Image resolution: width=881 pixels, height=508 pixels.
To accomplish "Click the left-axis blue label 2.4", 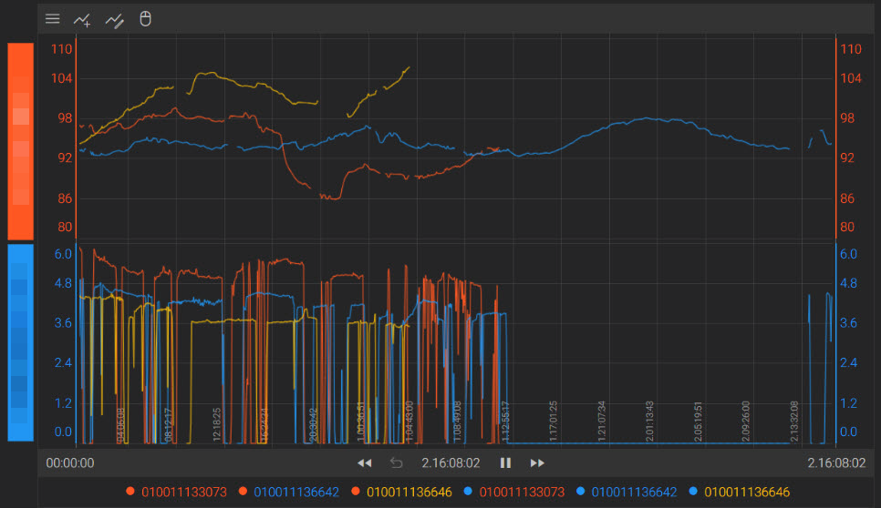I will pyautogui.click(x=63, y=362).
